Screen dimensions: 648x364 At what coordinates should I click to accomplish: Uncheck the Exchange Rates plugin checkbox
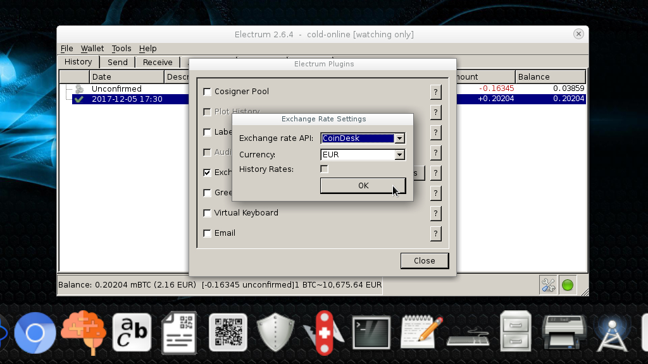click(207, 173)
